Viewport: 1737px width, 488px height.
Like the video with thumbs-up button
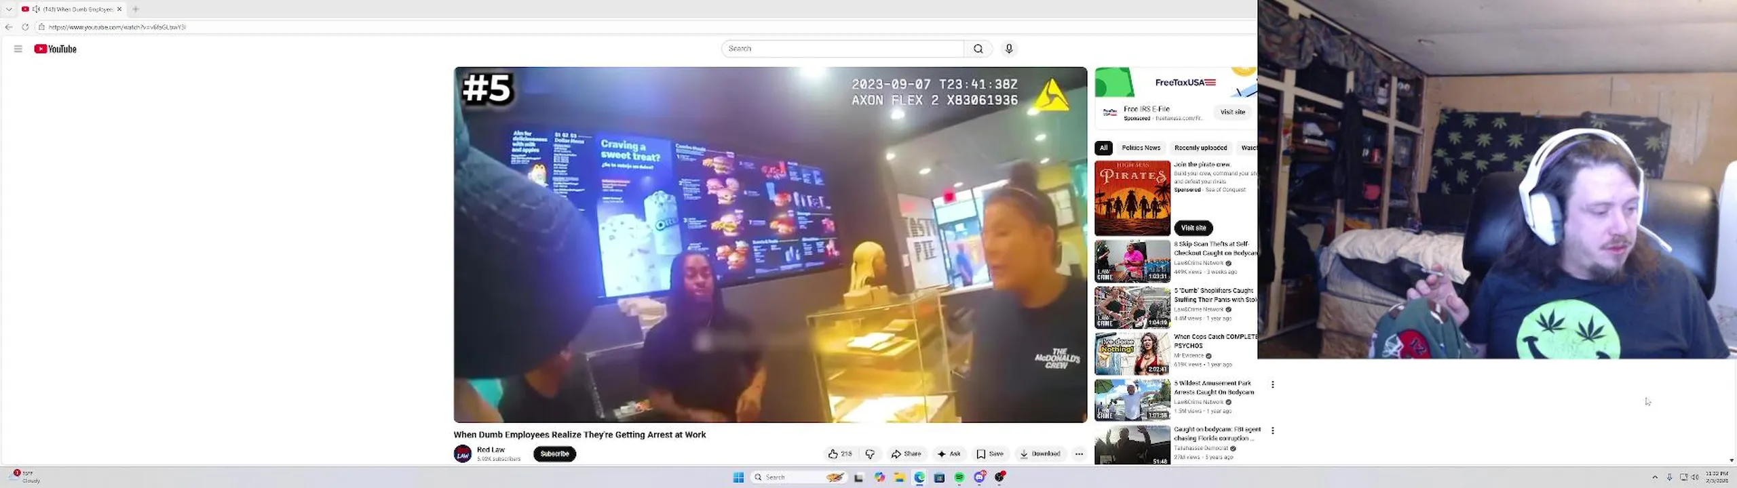point(840,454)
